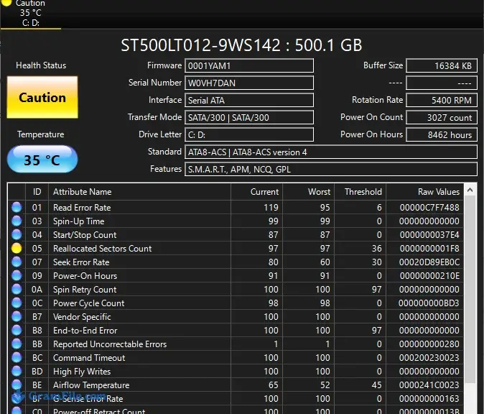Click the Health Status label
Viewport: 484px width, 414px height.
pyautogui.click(x=41, y=65)
